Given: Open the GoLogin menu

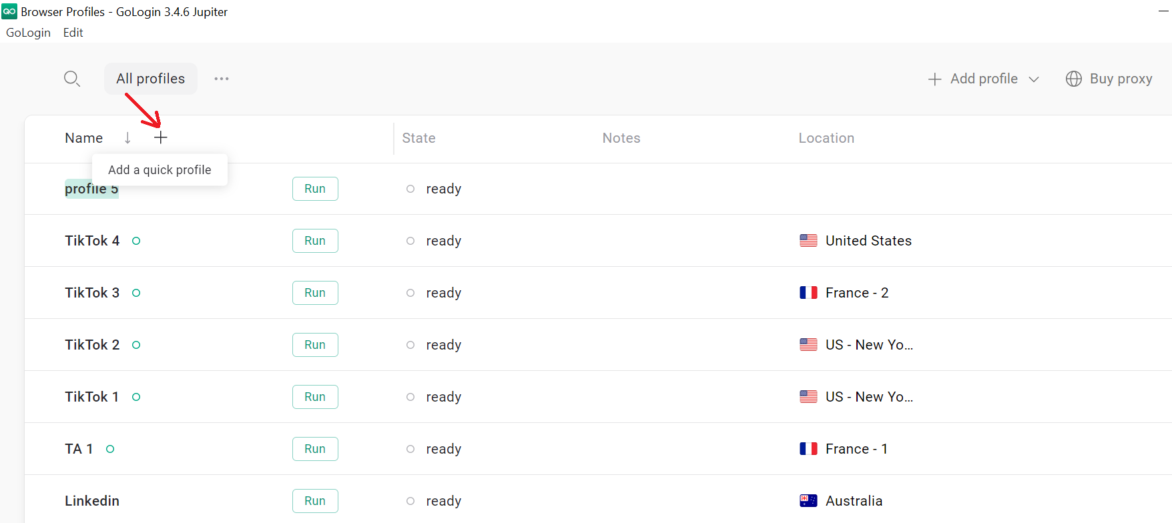Looking at the screenshot, I should coord(28,33).
